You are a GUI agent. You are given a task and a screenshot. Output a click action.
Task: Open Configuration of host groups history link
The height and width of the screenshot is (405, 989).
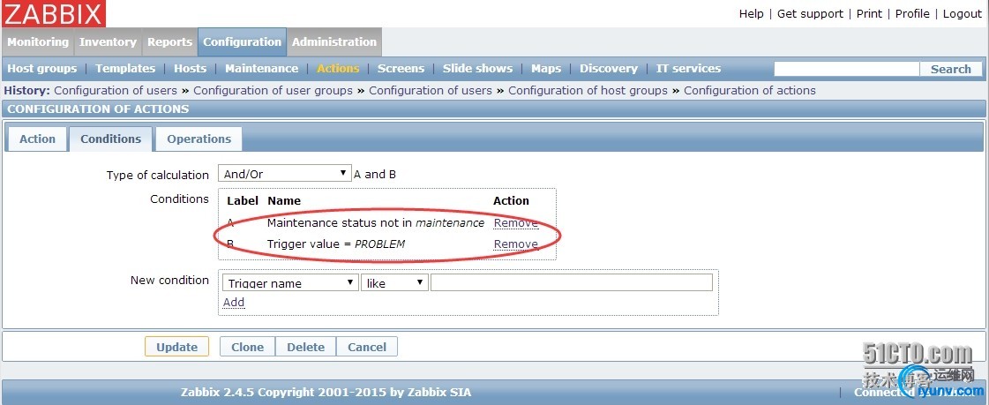(588, 91)
